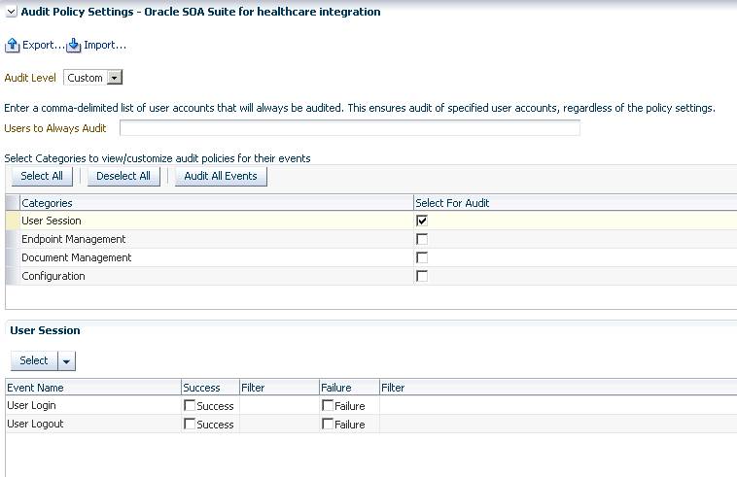Open the Audit Level dropdown
This screenshot has height=477, width=737.
pyautogui.click(x=115, y=78)
